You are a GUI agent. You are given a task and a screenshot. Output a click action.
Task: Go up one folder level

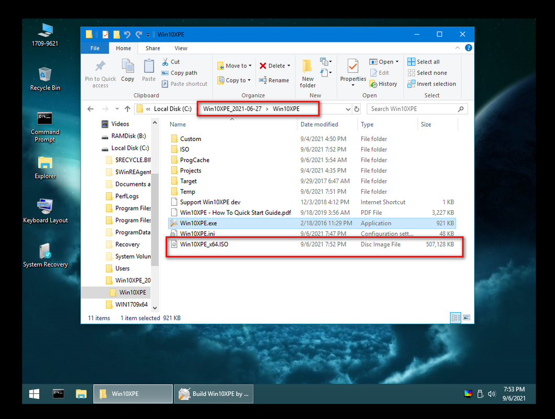(127, 109)
